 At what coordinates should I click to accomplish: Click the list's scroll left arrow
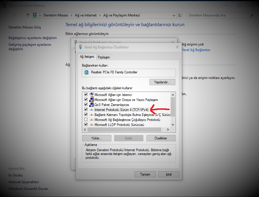pyautogui.click(x=85, y=130)
